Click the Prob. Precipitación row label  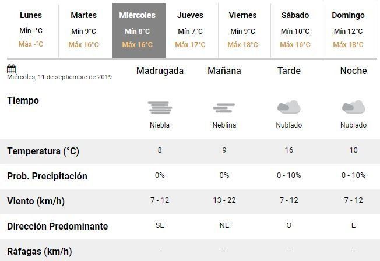[x=47, y=177]
